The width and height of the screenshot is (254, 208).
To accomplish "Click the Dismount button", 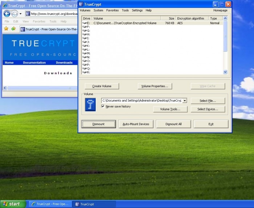I will click(98, 124).
